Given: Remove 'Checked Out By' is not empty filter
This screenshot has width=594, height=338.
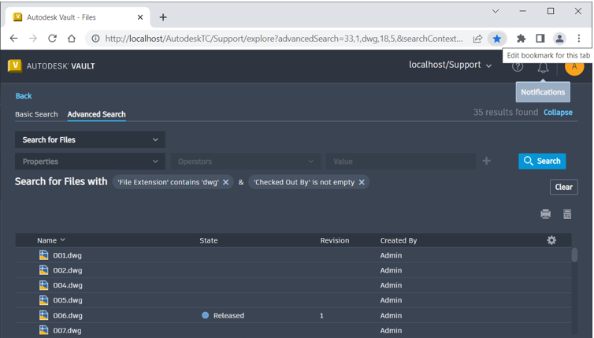Looking at the screenshot, I should pos(362,182).
